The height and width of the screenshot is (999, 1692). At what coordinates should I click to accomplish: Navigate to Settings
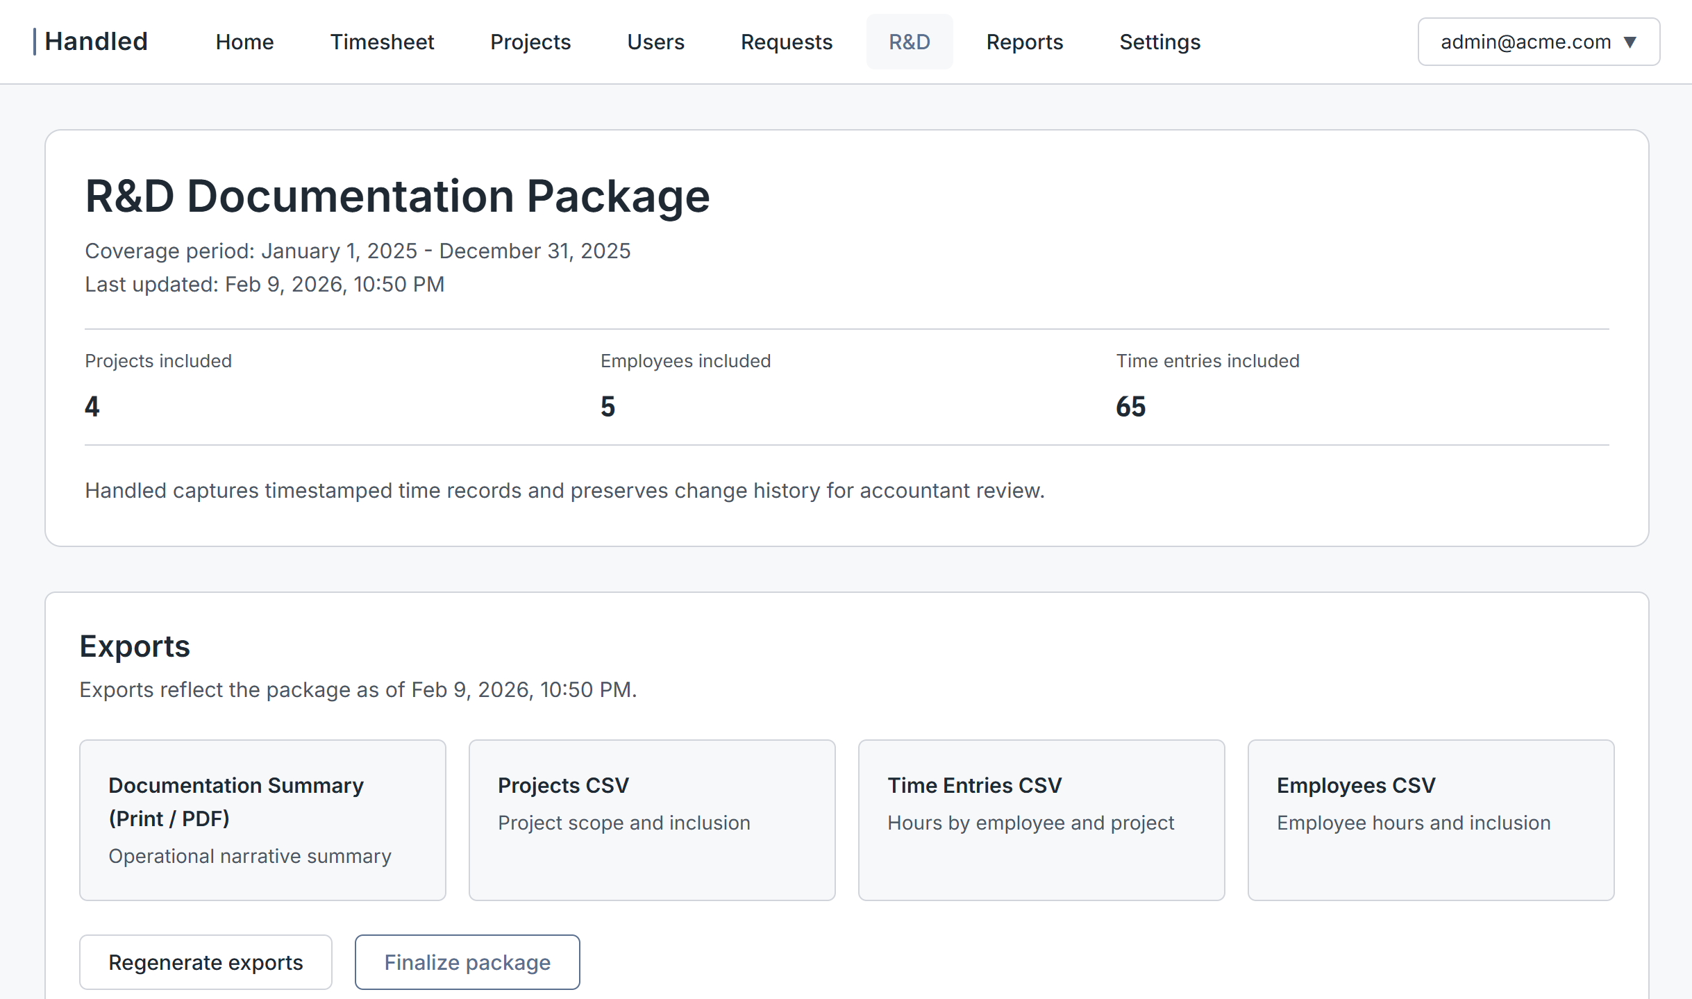[x=1159, y=42]
